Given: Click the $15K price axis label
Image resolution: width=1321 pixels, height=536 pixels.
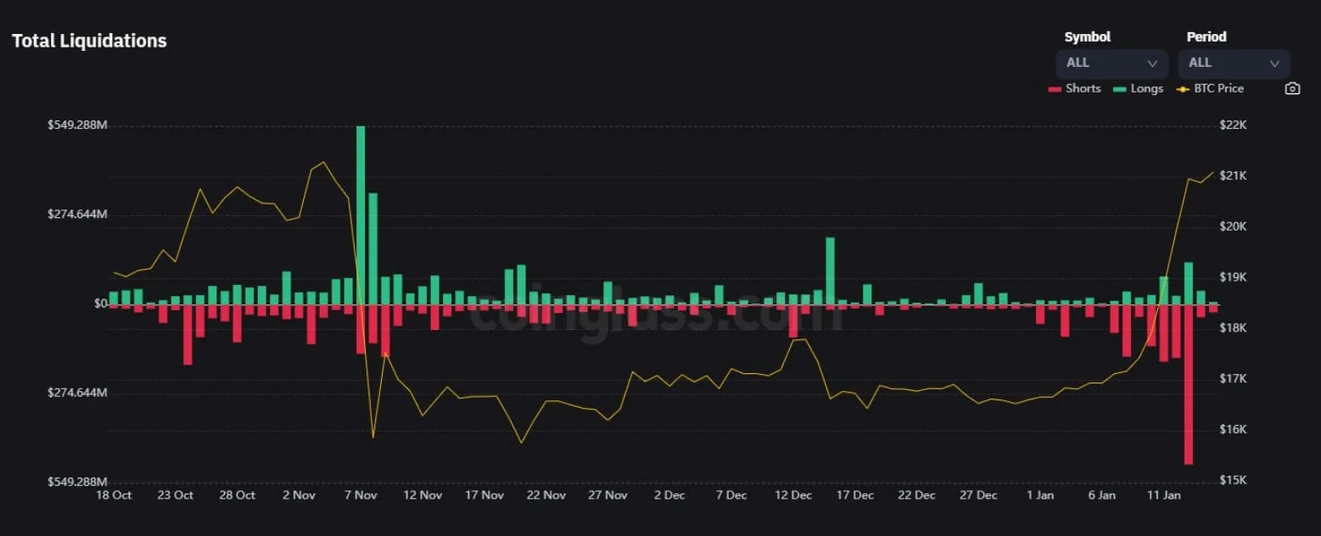Looking at the screenshot, I should tap(1233, 481).
